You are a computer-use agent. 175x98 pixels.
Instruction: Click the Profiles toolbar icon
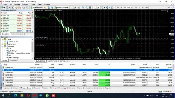(7, 7)
